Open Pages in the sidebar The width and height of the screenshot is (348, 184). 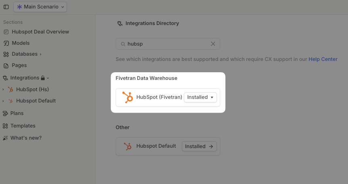pos(19,65)
